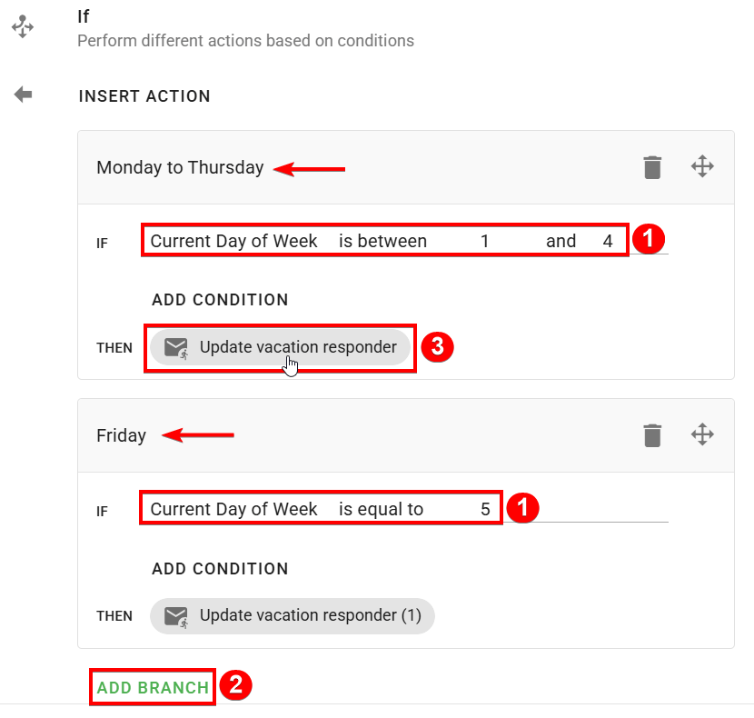Click move handle of the Friday branch
754x718 pixels.
[702, 434]
